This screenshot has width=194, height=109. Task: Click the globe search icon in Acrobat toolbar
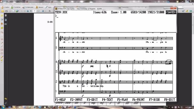click(17, 11)
